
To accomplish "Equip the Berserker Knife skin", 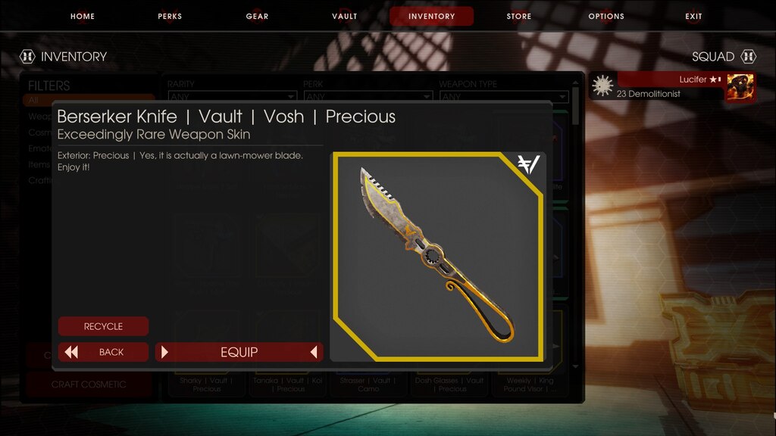I will coord(239,352).
